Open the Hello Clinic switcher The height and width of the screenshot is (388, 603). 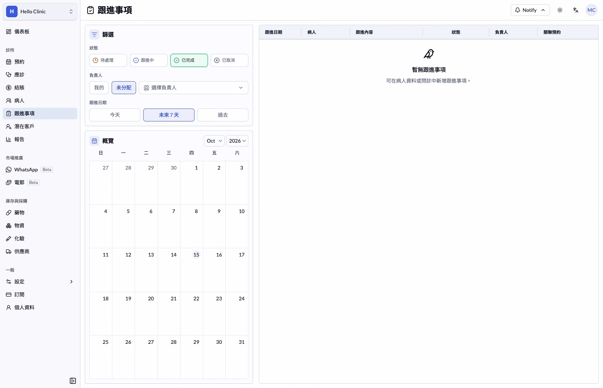40,11
